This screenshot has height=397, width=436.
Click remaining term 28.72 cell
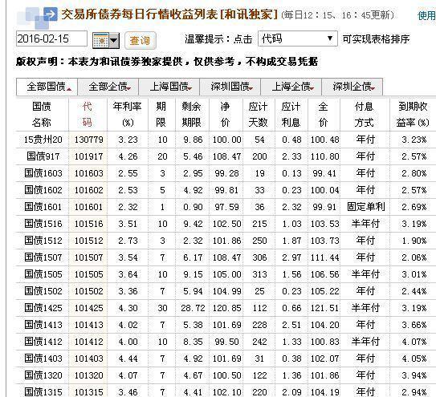coord(193,308)
